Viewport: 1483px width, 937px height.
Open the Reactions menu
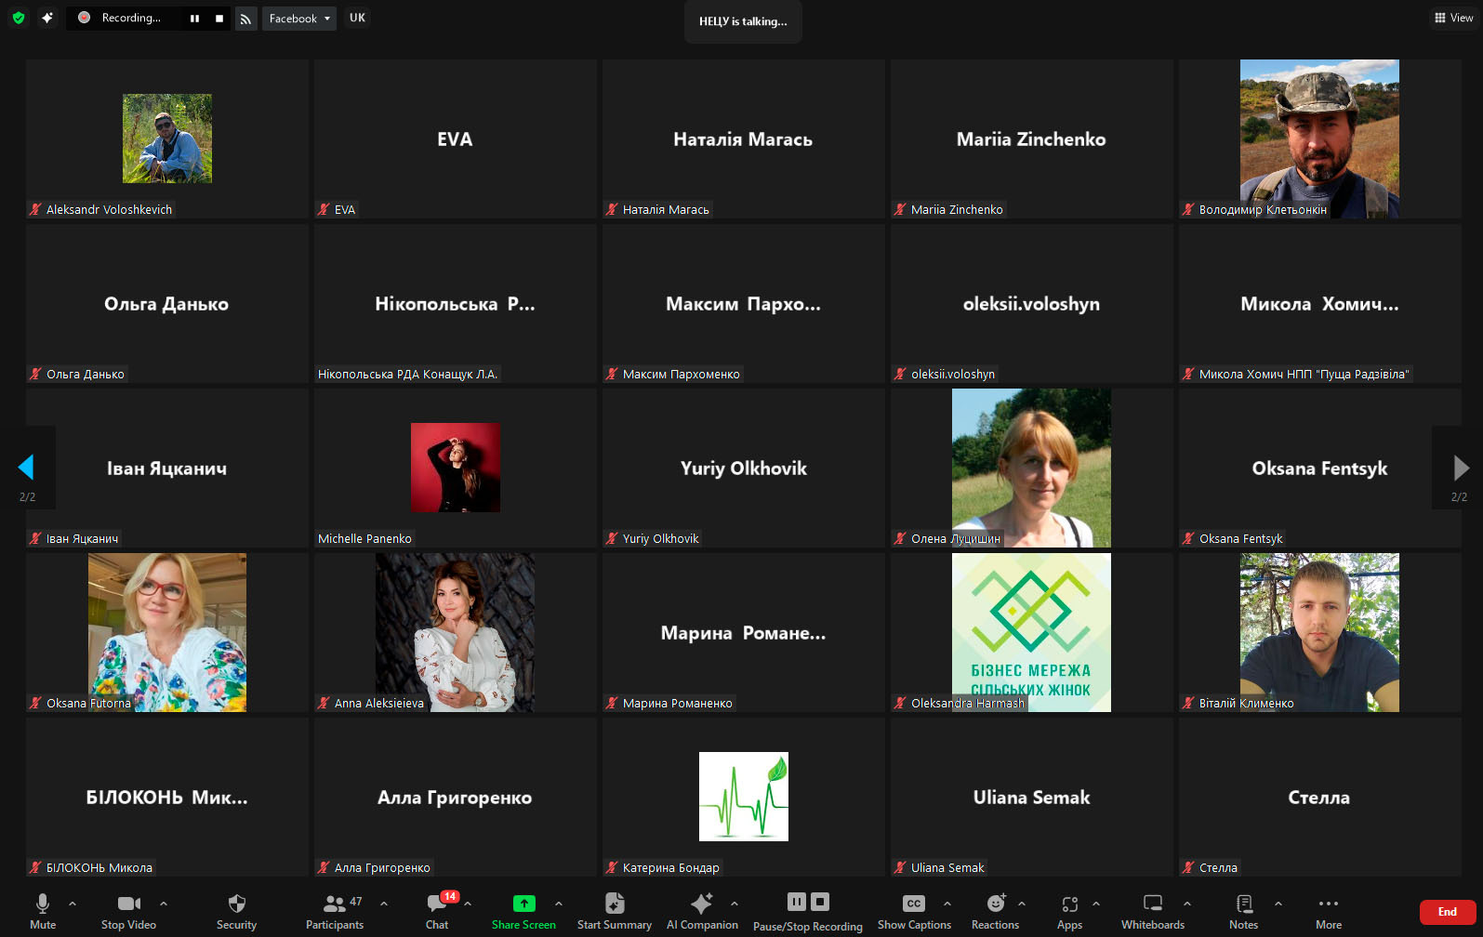995,911
